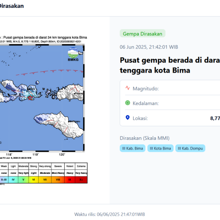Screen dimensions: 220x220
Task: Click the date 06 Jun 2025 timestamp
Action: (149, 47)
